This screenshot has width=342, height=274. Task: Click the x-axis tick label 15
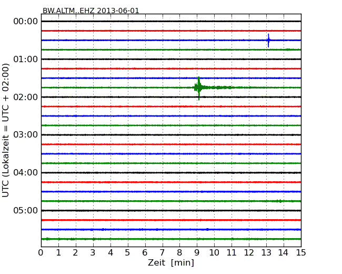pyautogui.click(x=301, y=253)
